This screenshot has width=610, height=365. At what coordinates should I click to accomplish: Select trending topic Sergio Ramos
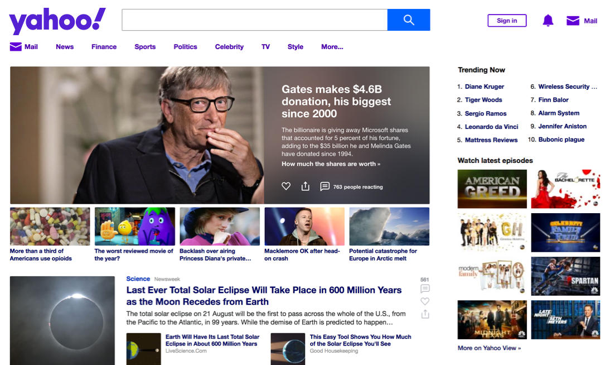click(x=486, y=113)
